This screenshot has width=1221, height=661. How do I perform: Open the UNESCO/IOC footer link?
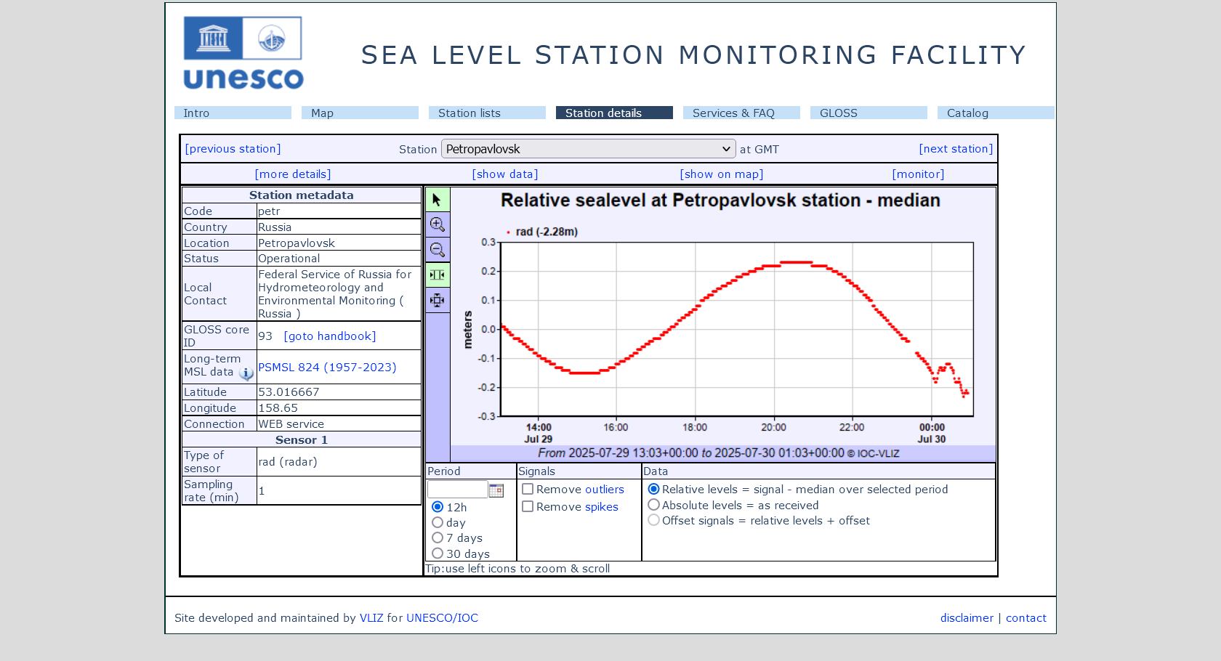[442, 618]
